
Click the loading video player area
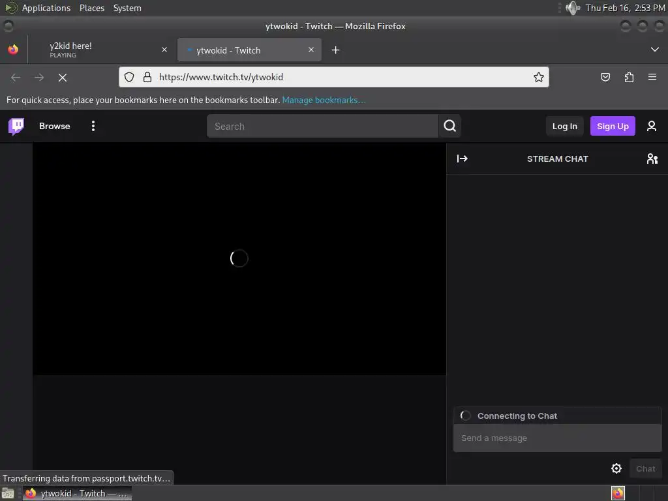[x=239, y=258]
